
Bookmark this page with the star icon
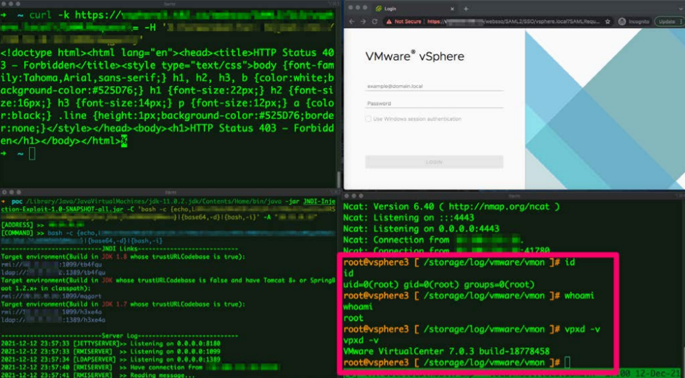click(607, 21)
